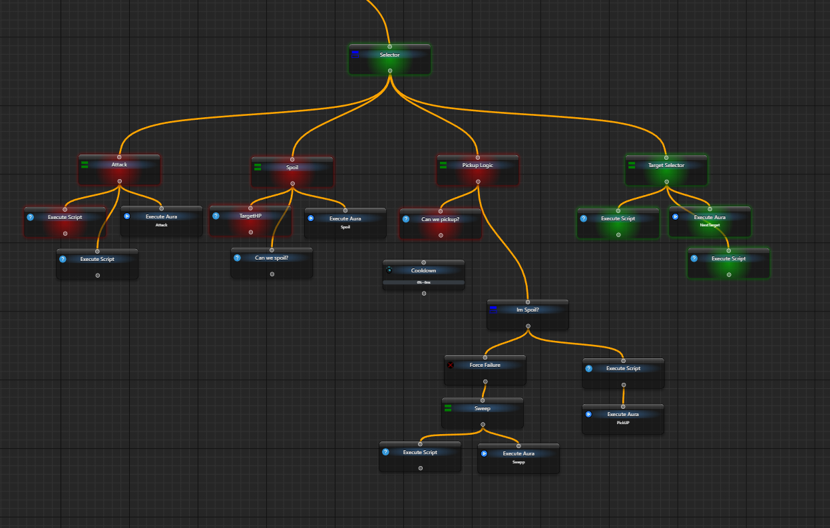
Task: Click the blue icon on the top Selector node
Action: (x=355, y=55)
